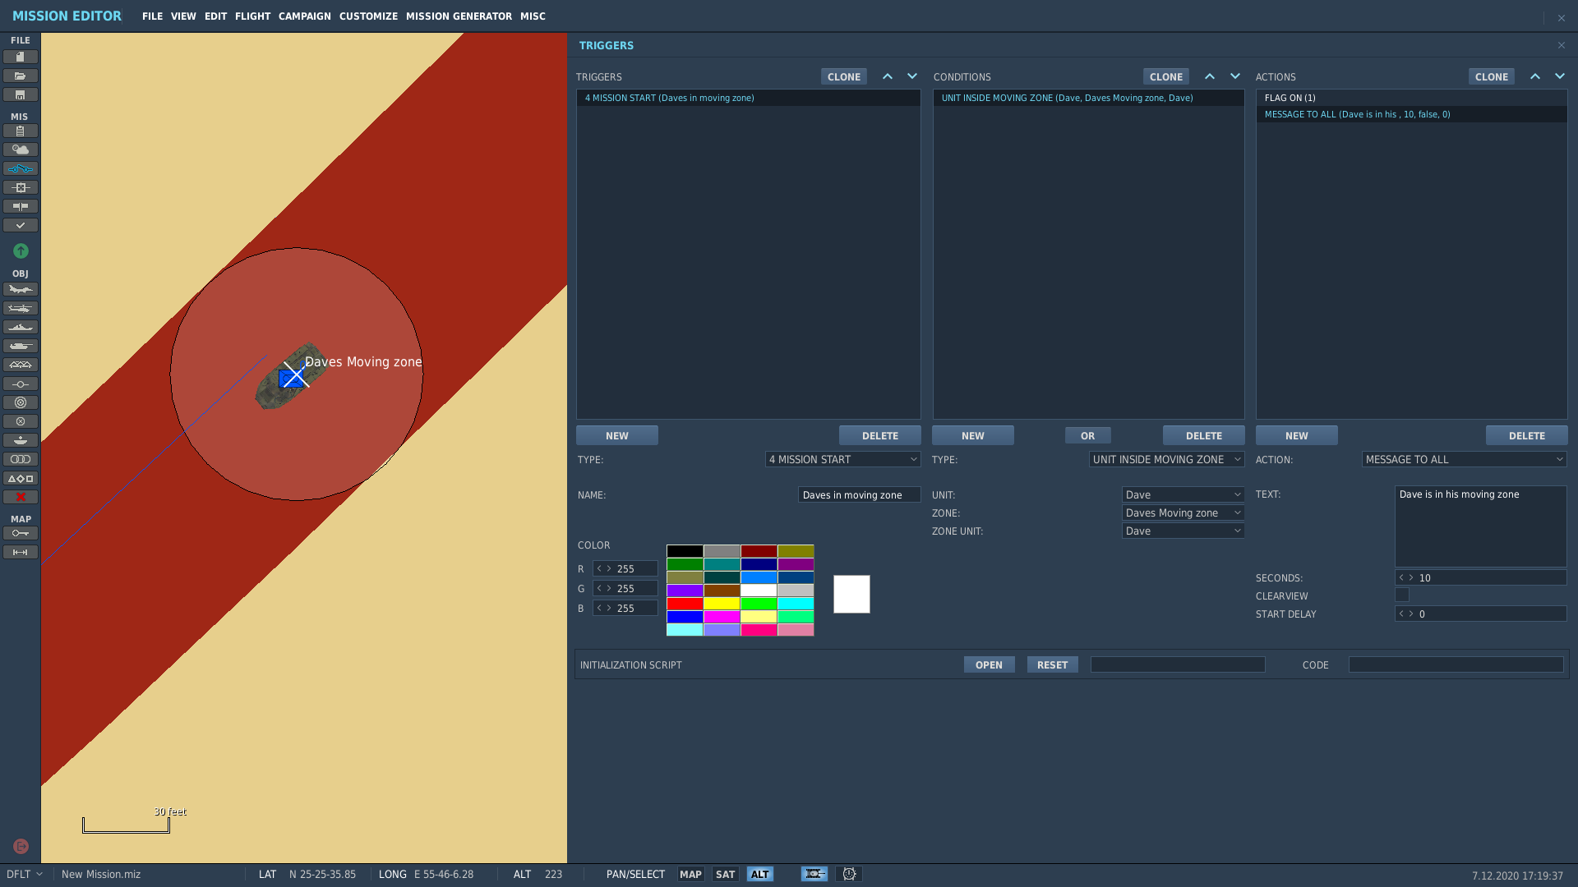Pick the red color swatch
This screenshot has height=887, width=1578.
point(685,604)
